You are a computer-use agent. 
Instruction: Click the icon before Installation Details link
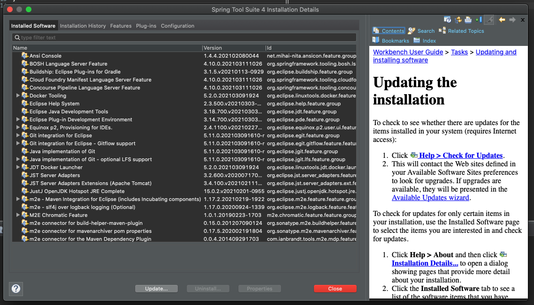point(503,255)
